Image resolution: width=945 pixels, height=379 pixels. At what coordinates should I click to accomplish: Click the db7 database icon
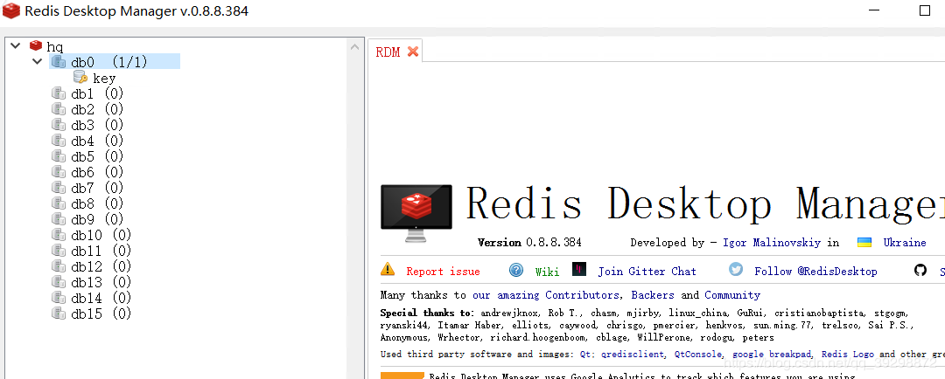click(x=59, y=187)
